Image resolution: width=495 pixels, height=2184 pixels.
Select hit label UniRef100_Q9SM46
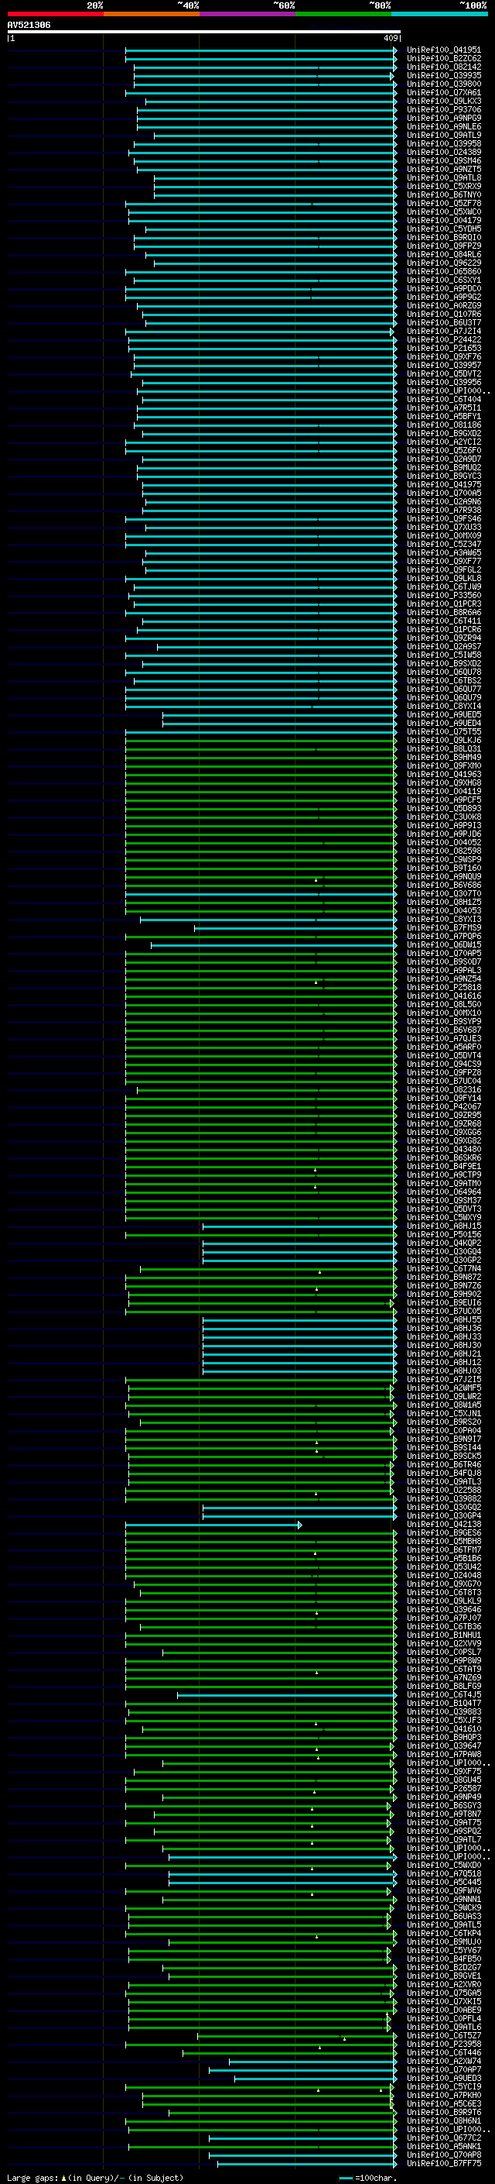tap(443, 160)
